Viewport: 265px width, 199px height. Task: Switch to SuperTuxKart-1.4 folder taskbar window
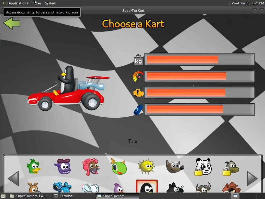pyautogui.click(x=30, y=196)
